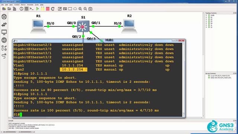Close the Topology Summary panel

tap(235, 13)
